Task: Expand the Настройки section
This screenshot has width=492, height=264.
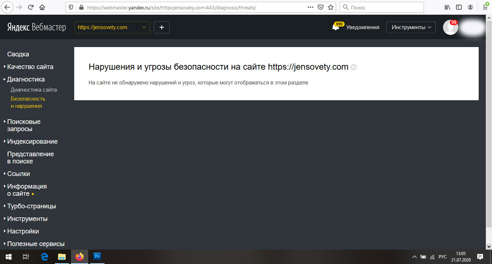Action: click(23, 231)
